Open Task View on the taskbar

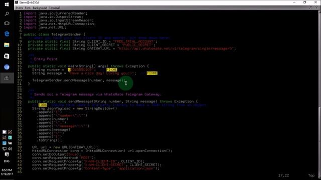pos(7,23)
